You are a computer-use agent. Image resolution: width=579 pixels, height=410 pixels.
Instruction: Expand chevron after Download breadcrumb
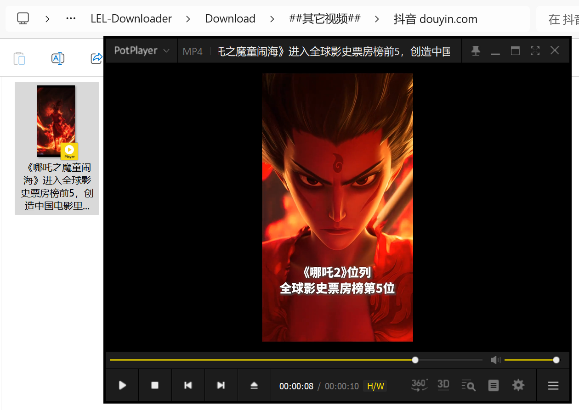[272, 19]
